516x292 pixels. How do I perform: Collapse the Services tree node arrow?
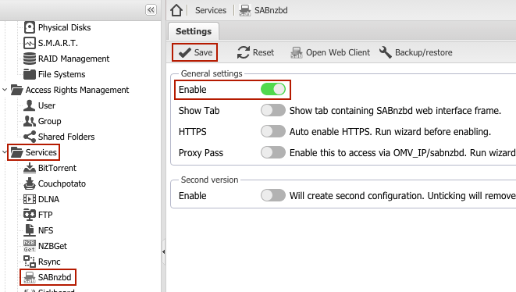coord(5,152)
